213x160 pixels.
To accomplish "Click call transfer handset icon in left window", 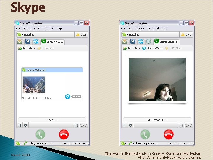I will pos(83,125).
